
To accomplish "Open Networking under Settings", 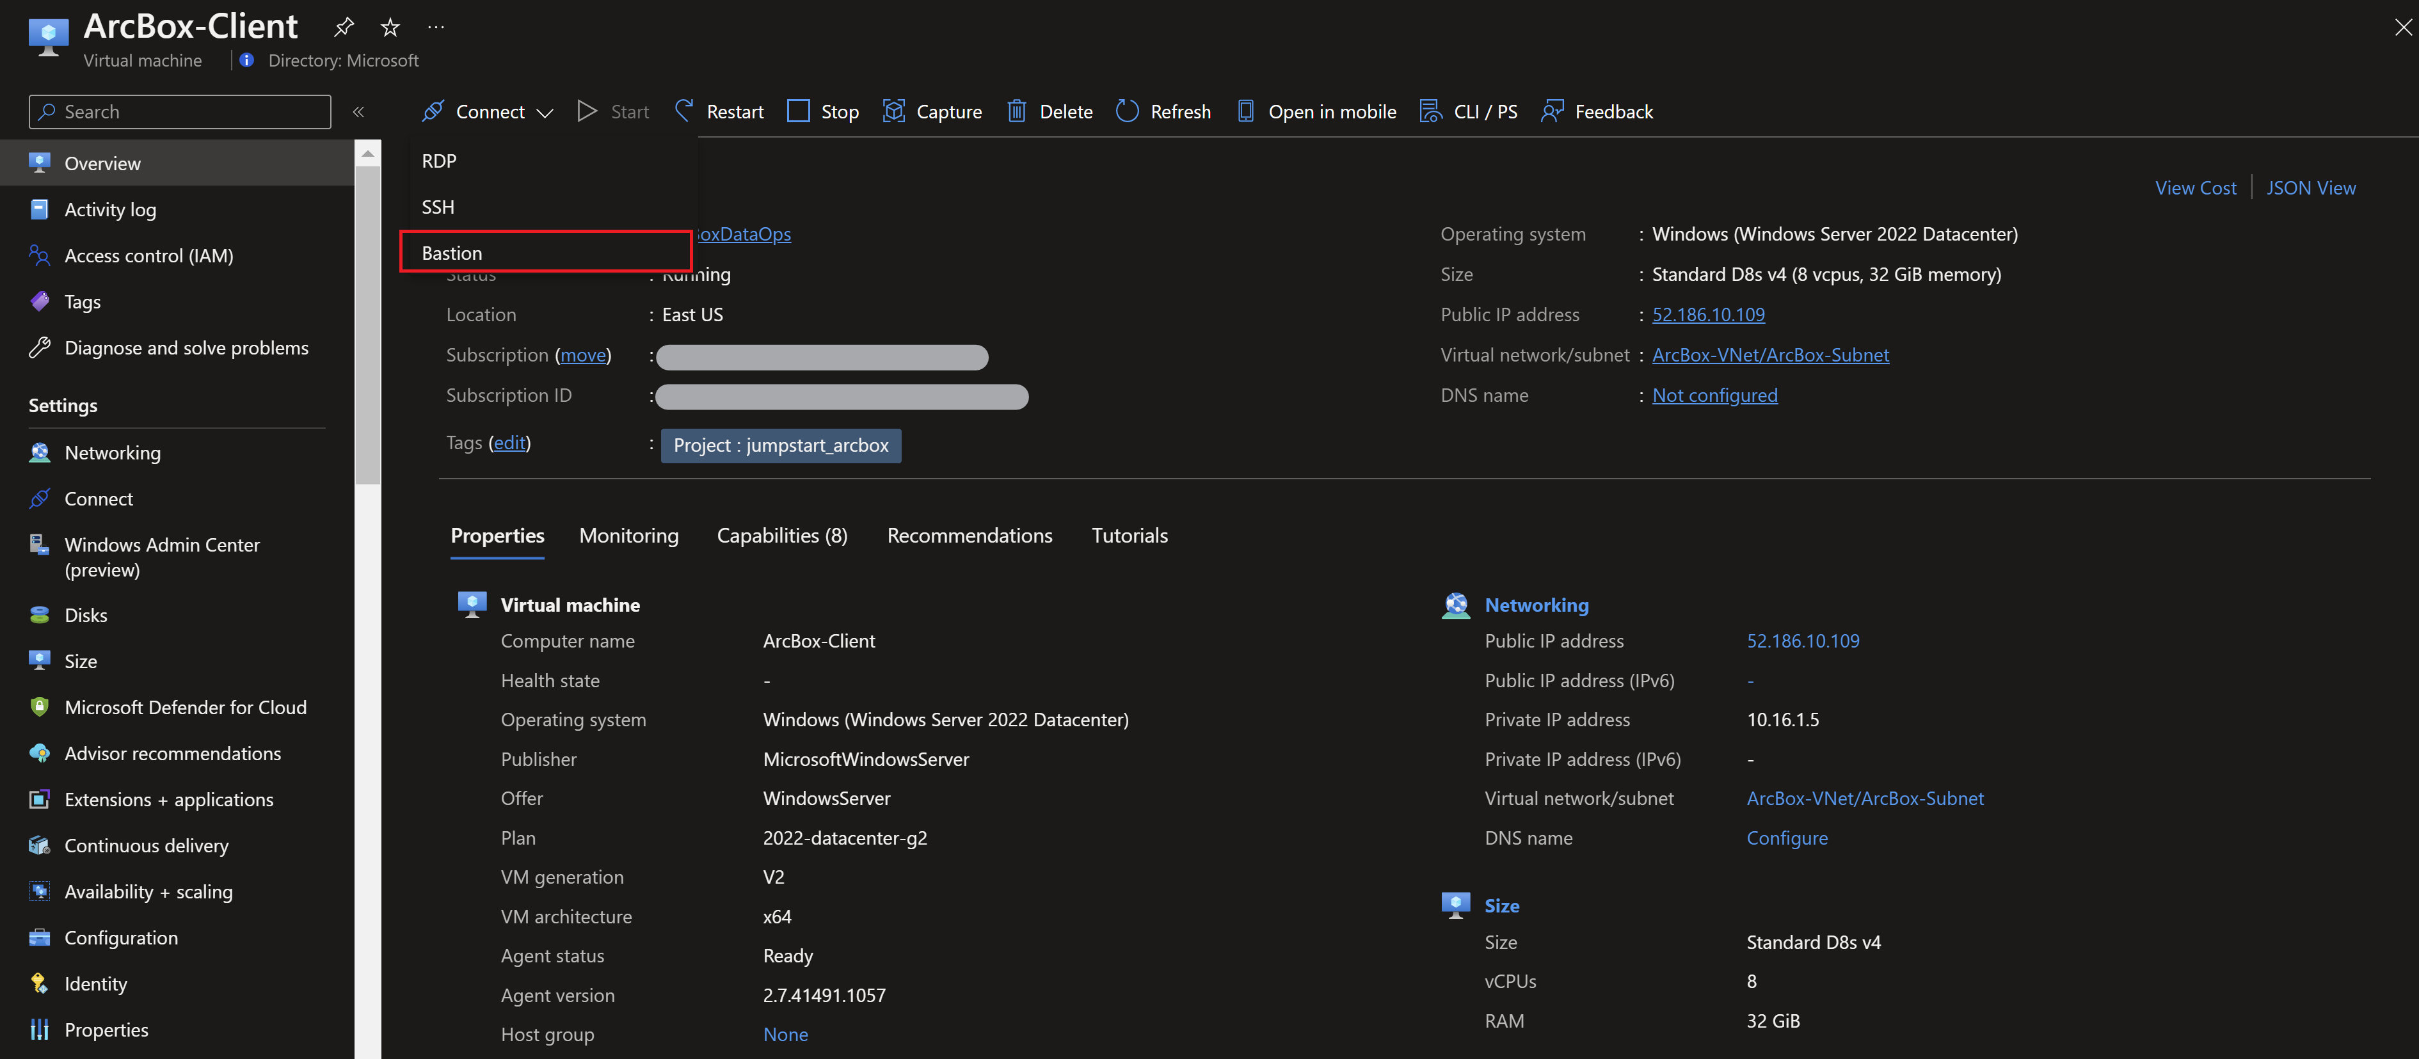I will point(177,452).
